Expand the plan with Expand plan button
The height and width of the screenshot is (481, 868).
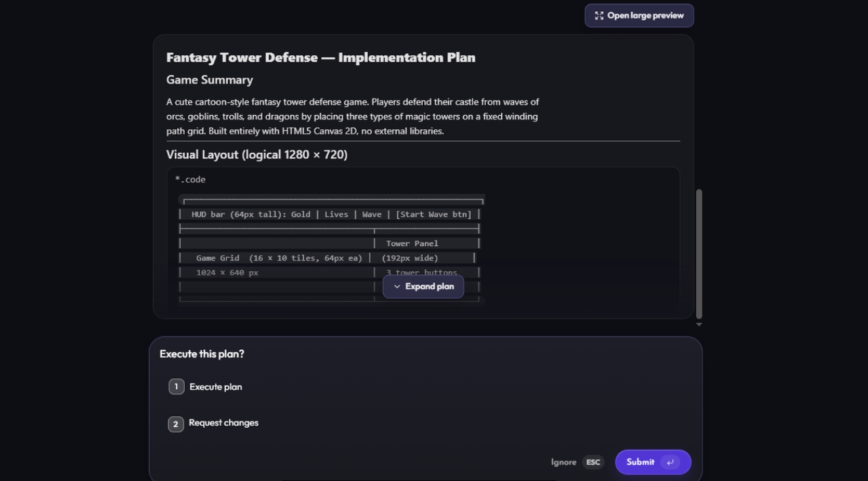tap(423, 287)
